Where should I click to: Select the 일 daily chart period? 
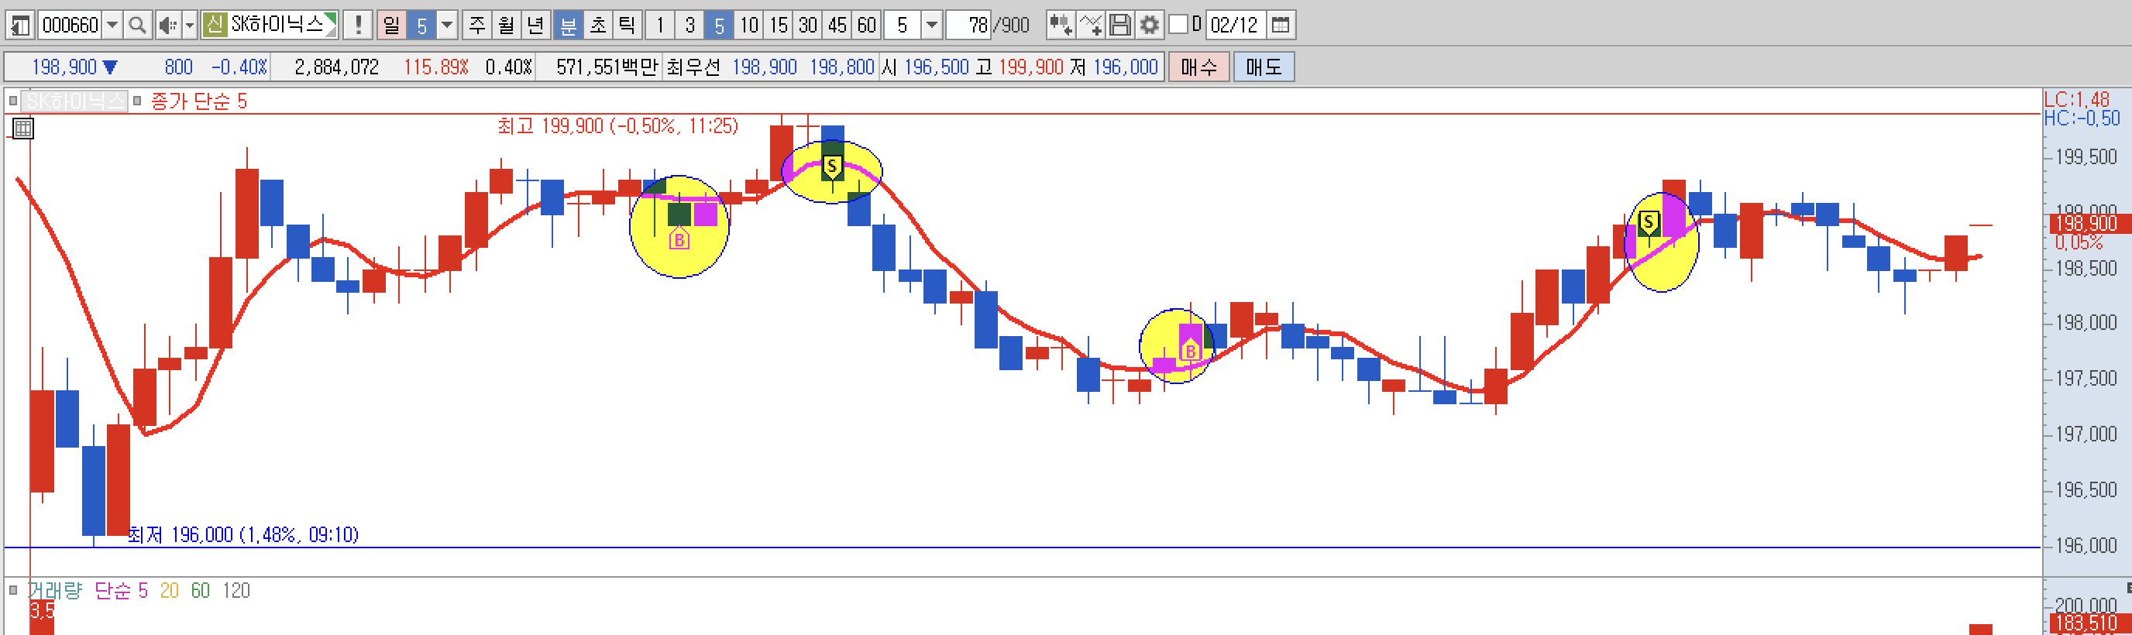(391, 25)
